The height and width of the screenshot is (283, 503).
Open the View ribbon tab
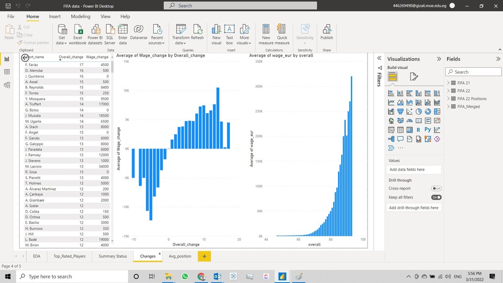pos(105,16)
